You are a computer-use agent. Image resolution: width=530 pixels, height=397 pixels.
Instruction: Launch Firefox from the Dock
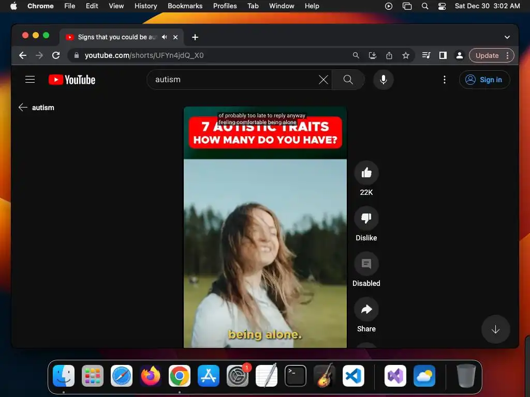coord(151,376)
